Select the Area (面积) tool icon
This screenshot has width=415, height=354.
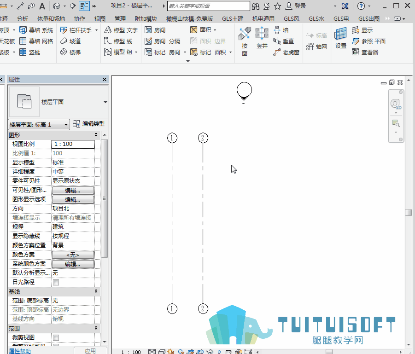click(x=194, y=30)
